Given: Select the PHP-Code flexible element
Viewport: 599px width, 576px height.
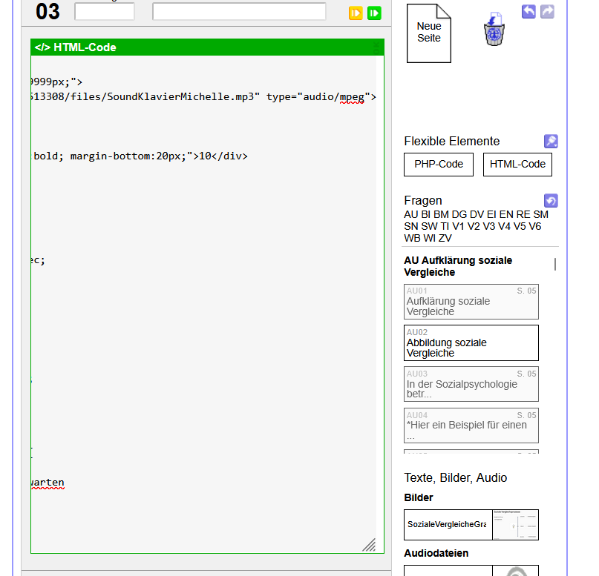Looking at the screenshot, I should [438, 165].
